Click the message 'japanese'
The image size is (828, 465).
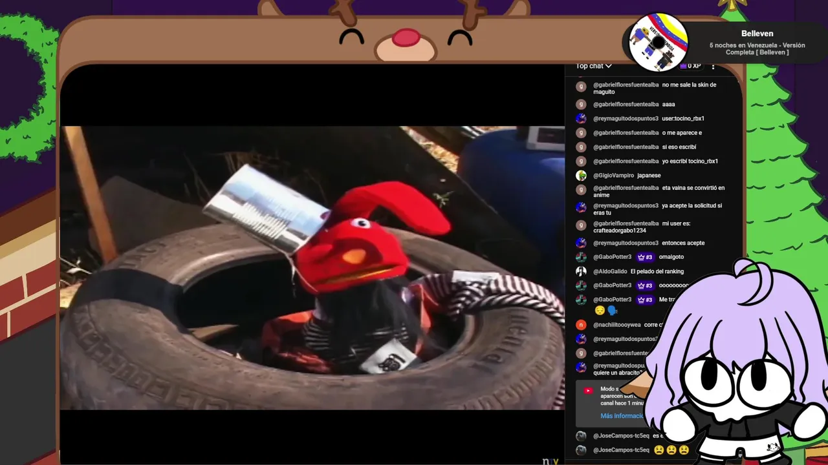tap(649, 175)
